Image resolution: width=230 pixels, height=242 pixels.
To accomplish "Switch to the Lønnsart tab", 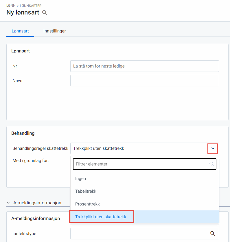I will click(x=20, y=31).
